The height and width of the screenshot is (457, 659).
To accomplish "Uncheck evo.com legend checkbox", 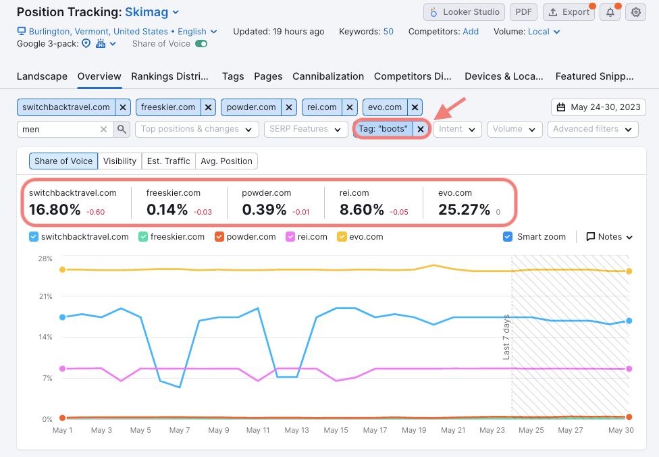I will 342,237.
